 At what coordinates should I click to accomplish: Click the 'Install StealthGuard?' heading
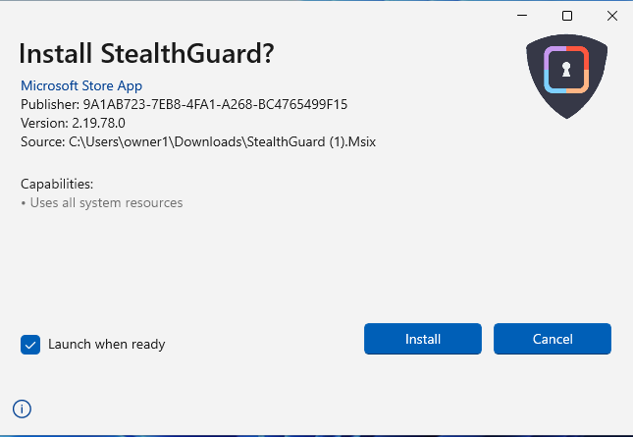[146, 53]
